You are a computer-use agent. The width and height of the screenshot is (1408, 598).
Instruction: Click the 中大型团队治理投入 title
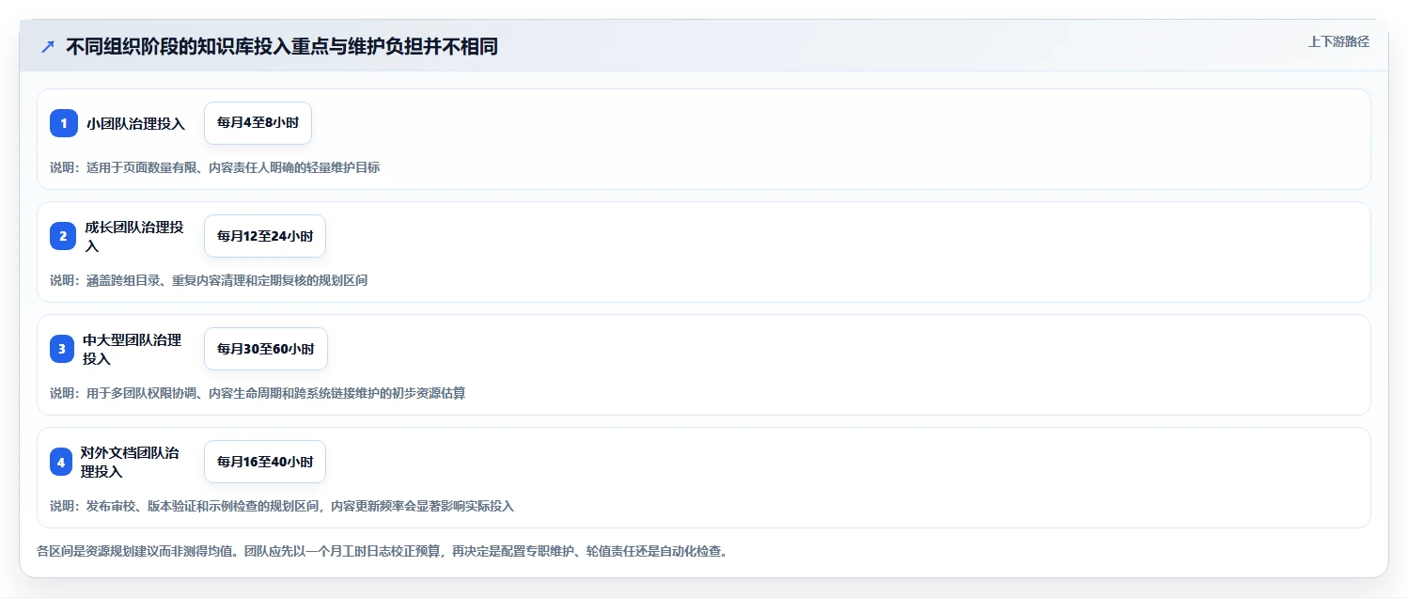click(x=133, y=349)
